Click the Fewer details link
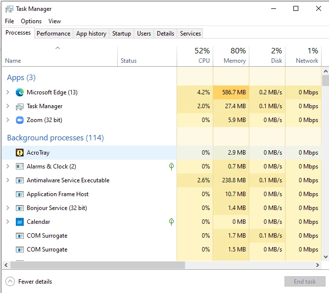Screen dimensions: 329x293 pos(35,282)
